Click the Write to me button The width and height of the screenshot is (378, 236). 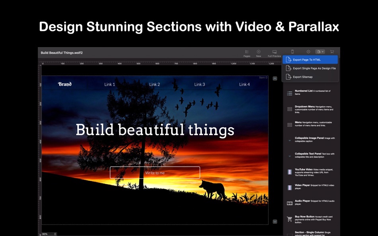155,173
